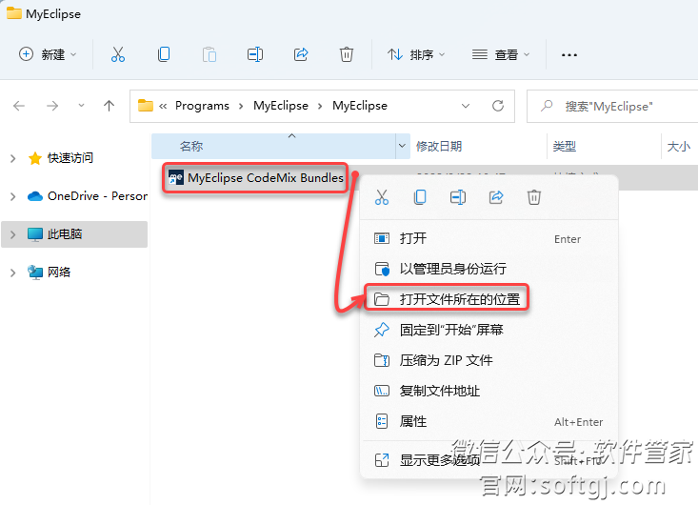Sort by the 修改日期 column header
698x505 pixels.
click(x=479, y=146)
